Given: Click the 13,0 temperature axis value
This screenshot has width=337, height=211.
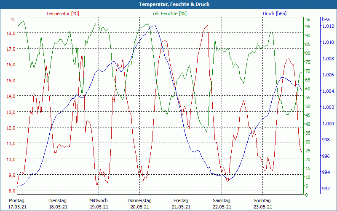Looking at the screenshot, I should point(12,112).
